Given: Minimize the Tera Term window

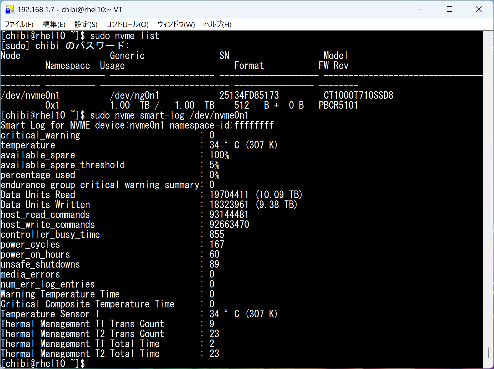Looking at the screenshot, I should (x=420, y=9).
